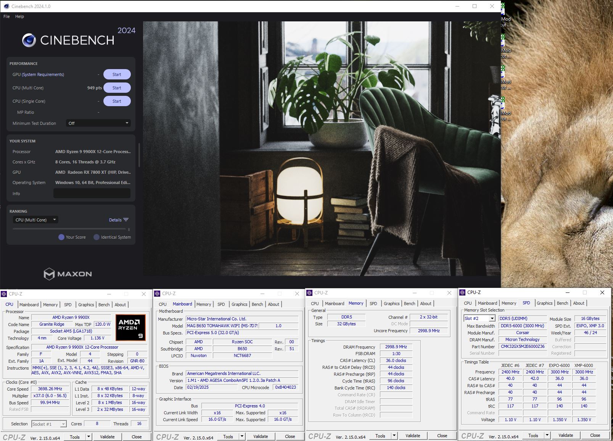
Task: Click Close button in Mainboard CPU-Z window
Action: pyautogui.click(x=290, y=436)
